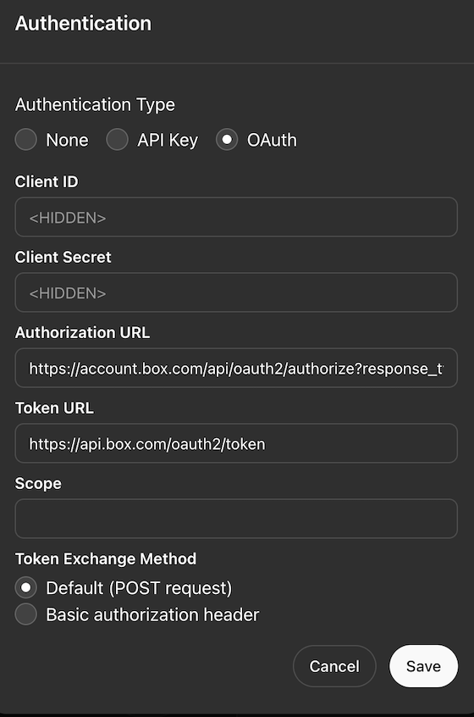The height and width of the screenshot is (717, 474).
Task: Switch to Basic authorization header radio option
Action: [x=26, y=614]
